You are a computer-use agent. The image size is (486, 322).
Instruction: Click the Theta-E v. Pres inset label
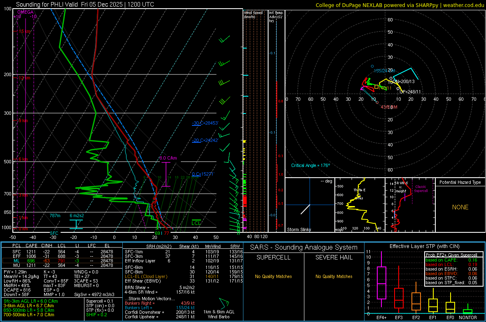359,194
